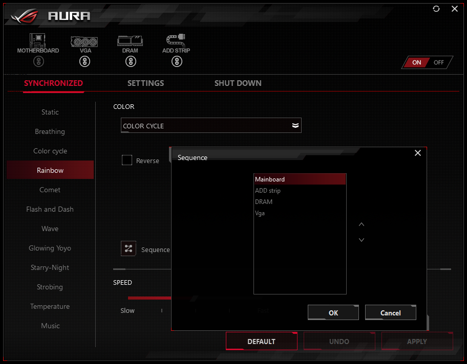467x364 pixels.
Task: Toggle sync link under Motherboard
Action: [38, 61]
